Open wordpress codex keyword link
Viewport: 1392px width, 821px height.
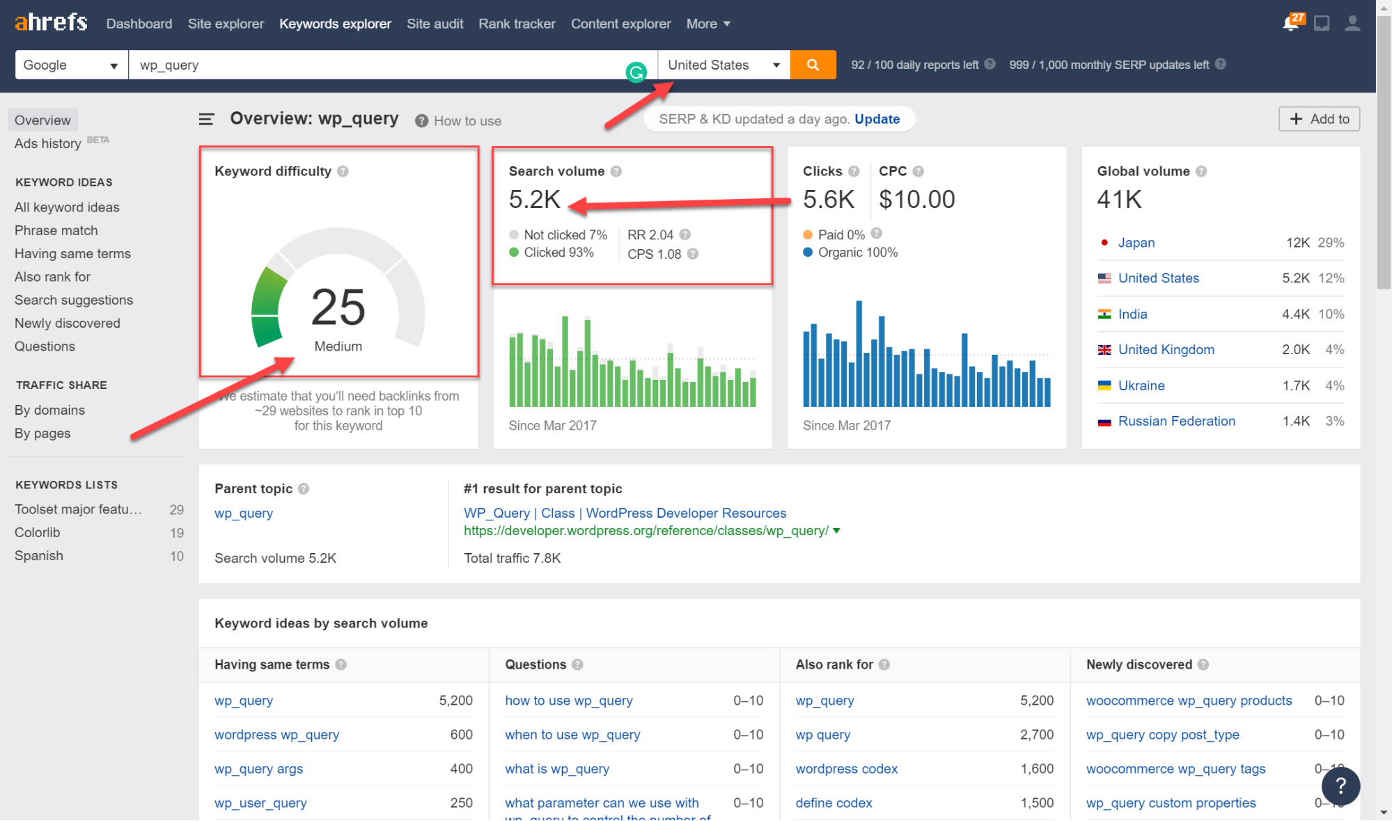[846, 769]
